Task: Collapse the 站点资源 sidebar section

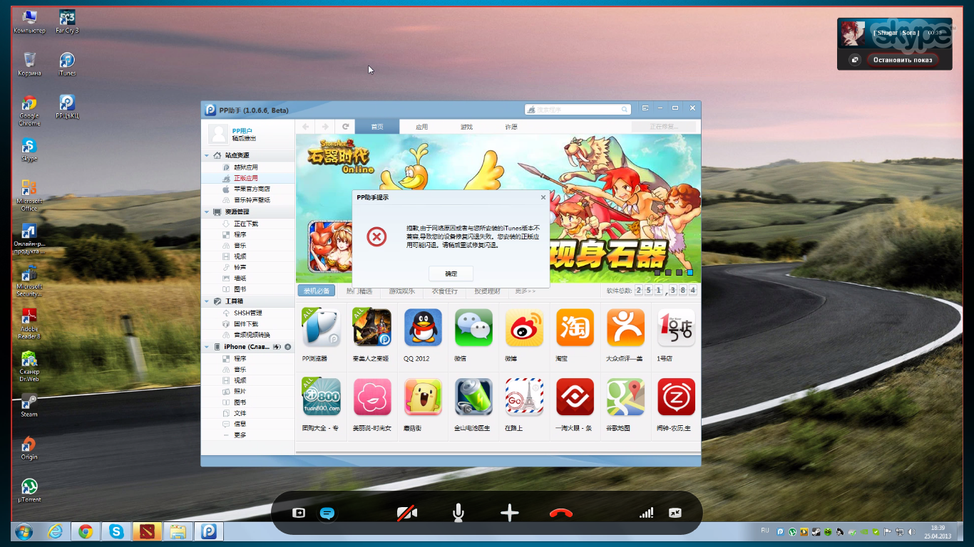Action: pos(207,155)
